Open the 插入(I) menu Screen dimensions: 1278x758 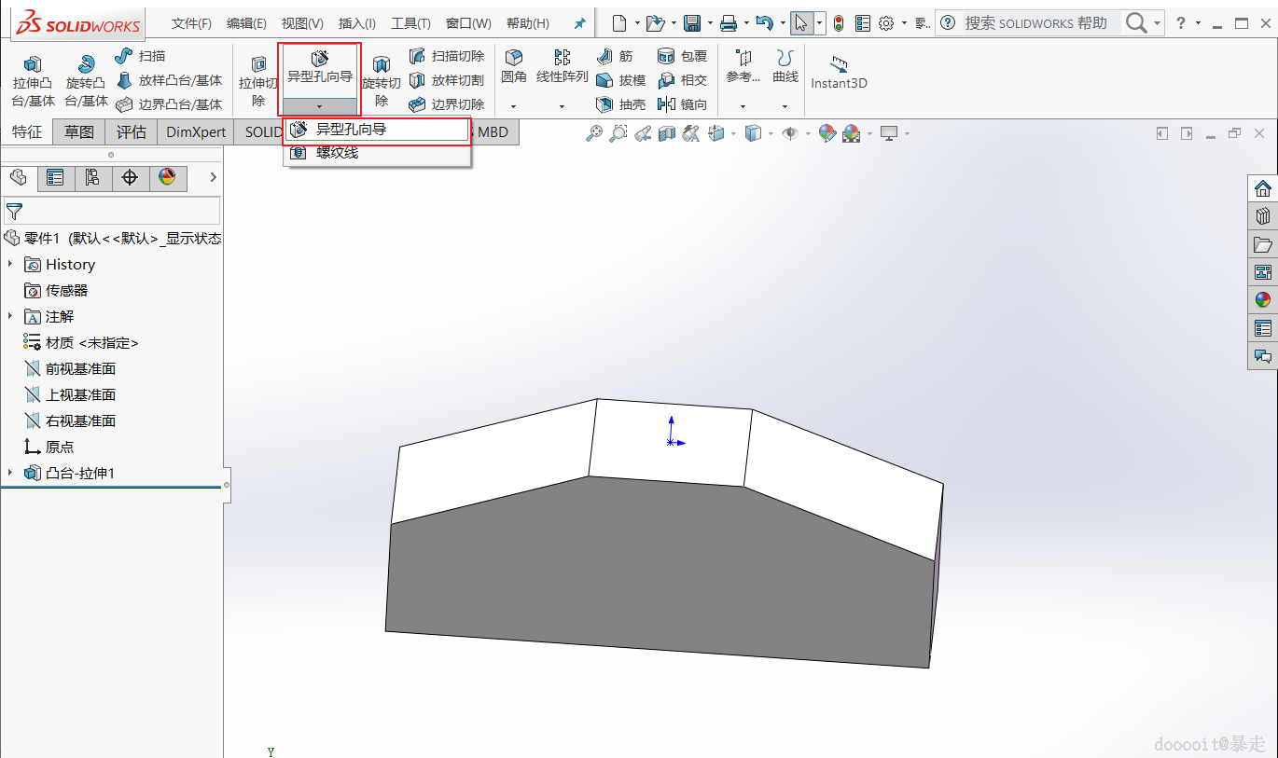356,23
